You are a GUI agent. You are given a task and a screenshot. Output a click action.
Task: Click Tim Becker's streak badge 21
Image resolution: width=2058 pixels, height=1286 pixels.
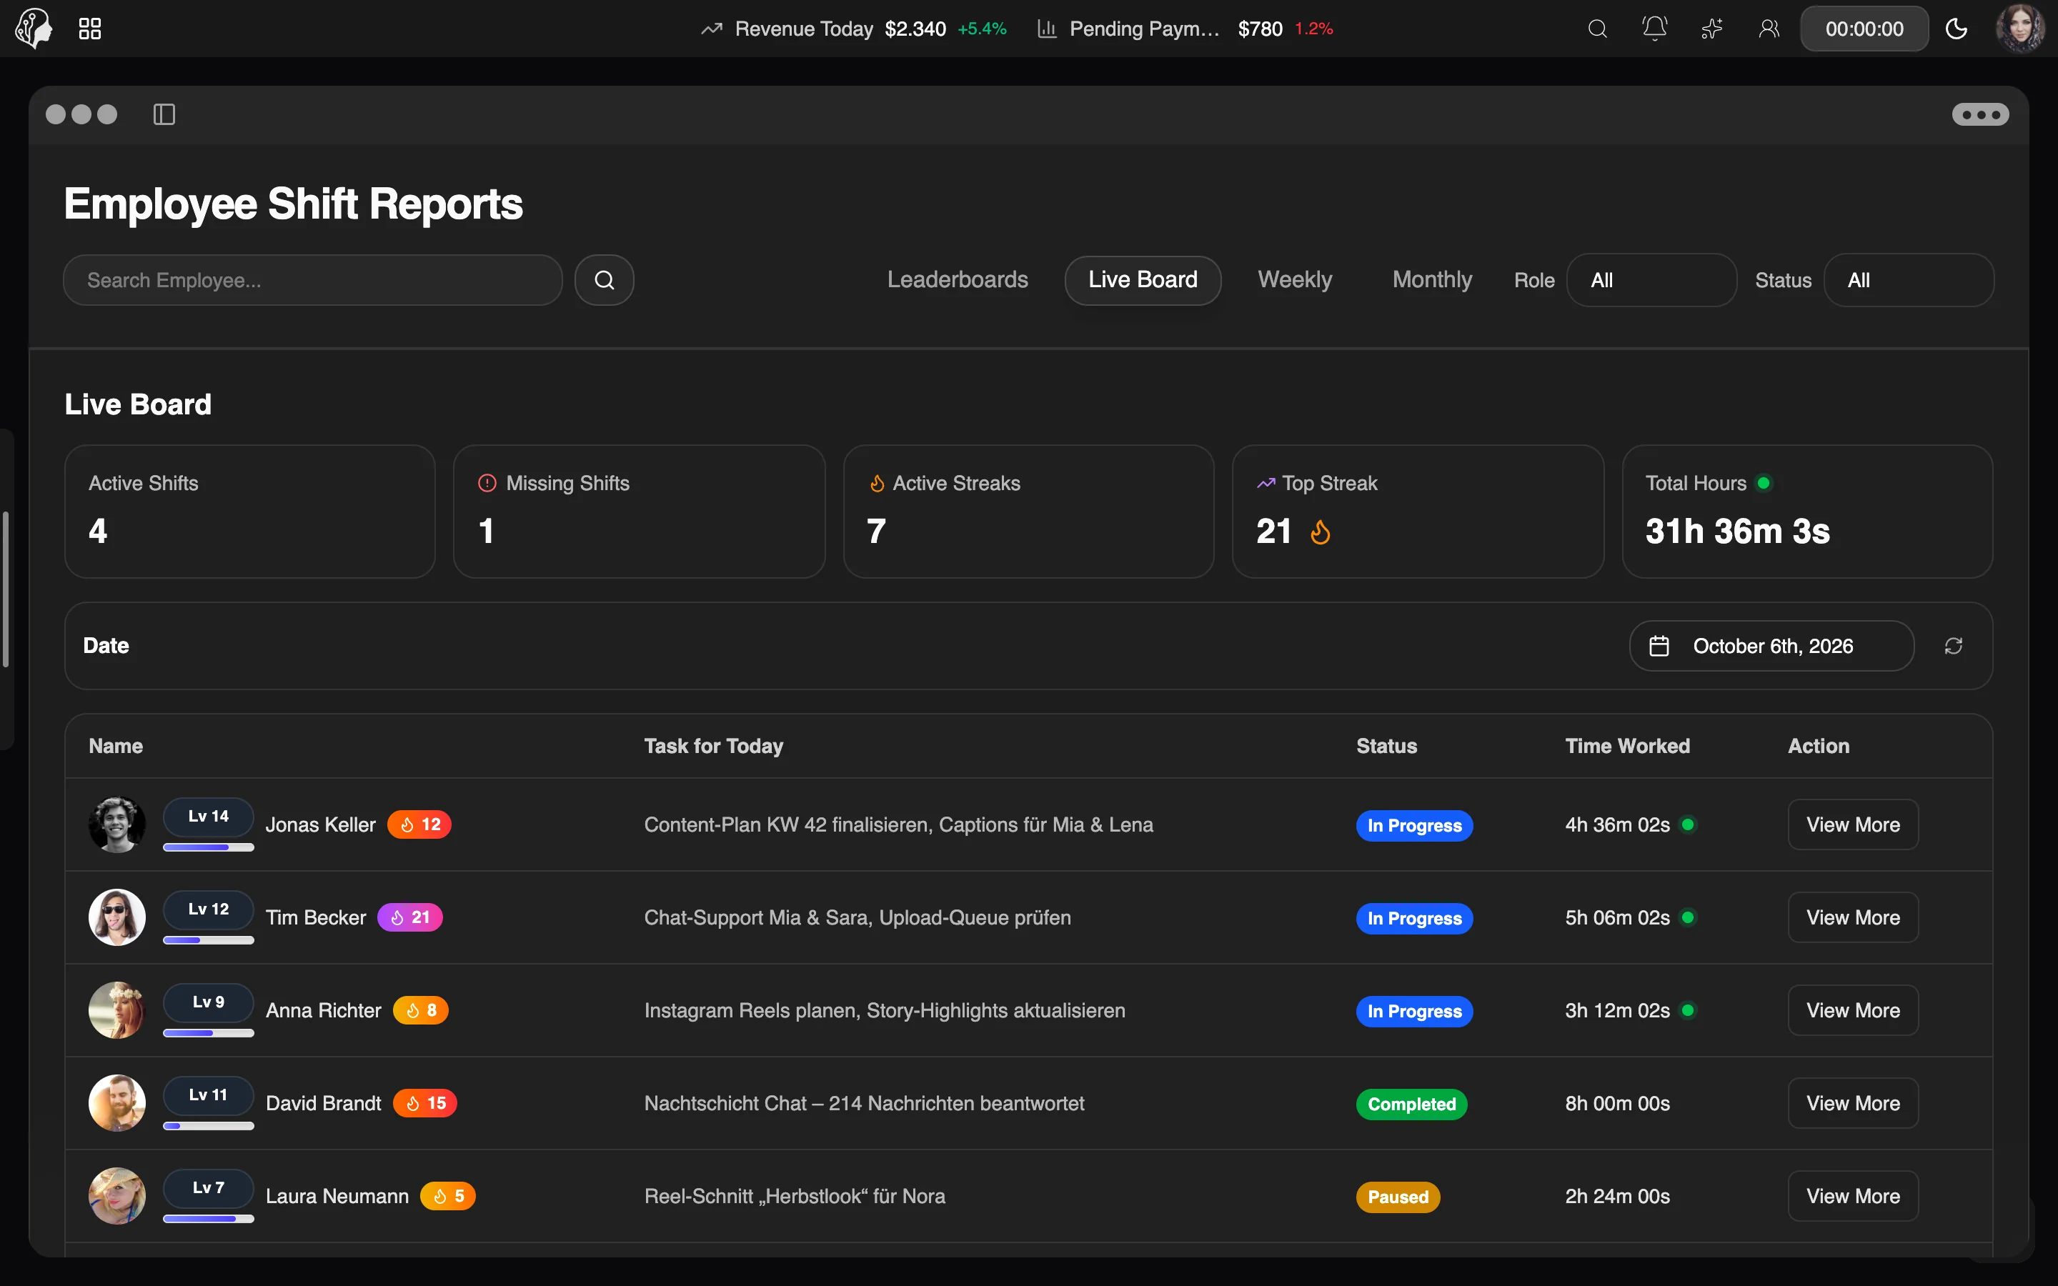[410, 918]
